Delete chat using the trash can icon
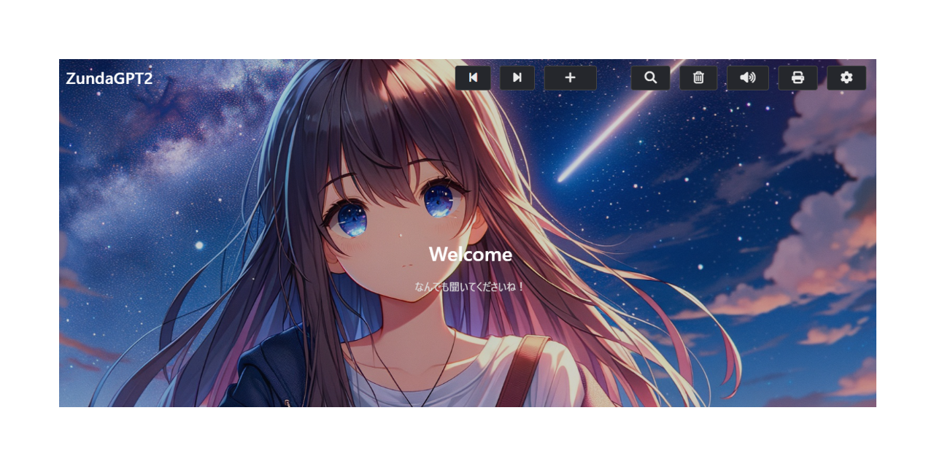The width and height of the screenshot is (934, 467). pyautogui.click(x=698, y=78)
